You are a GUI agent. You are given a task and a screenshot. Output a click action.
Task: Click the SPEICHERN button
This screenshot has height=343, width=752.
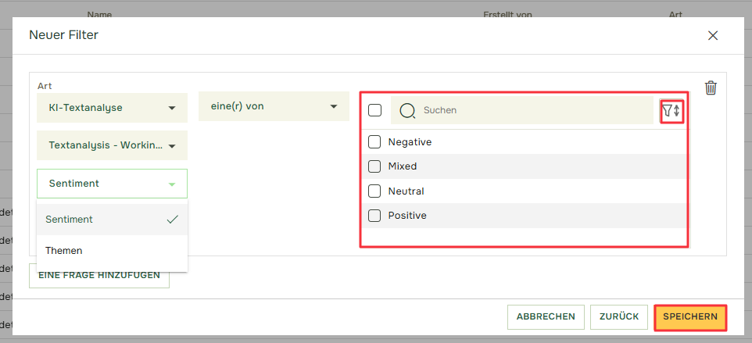[690, 317]
